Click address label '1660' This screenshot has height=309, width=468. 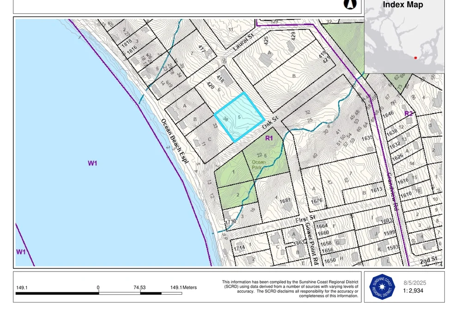[323, 233]
